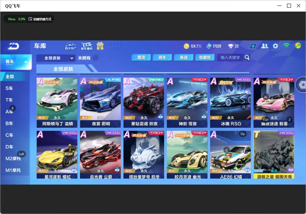Select the AE86 幻橘 car card
This screenshot has width=306, height=214.
231,155
